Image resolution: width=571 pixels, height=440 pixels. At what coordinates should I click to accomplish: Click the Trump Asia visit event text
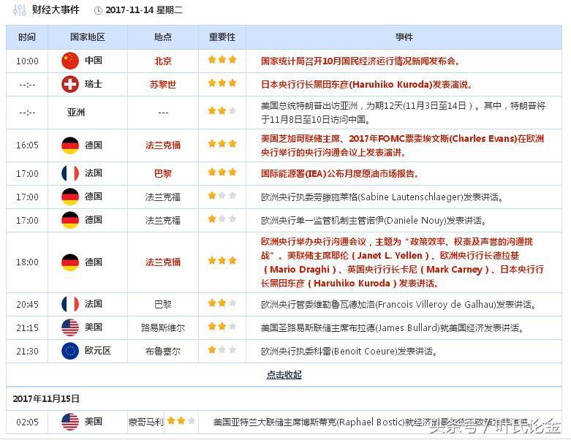(x=403, y=113)
